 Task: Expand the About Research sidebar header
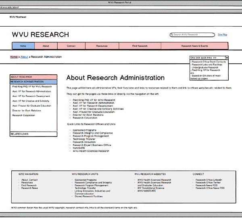(x=33, y=77)
